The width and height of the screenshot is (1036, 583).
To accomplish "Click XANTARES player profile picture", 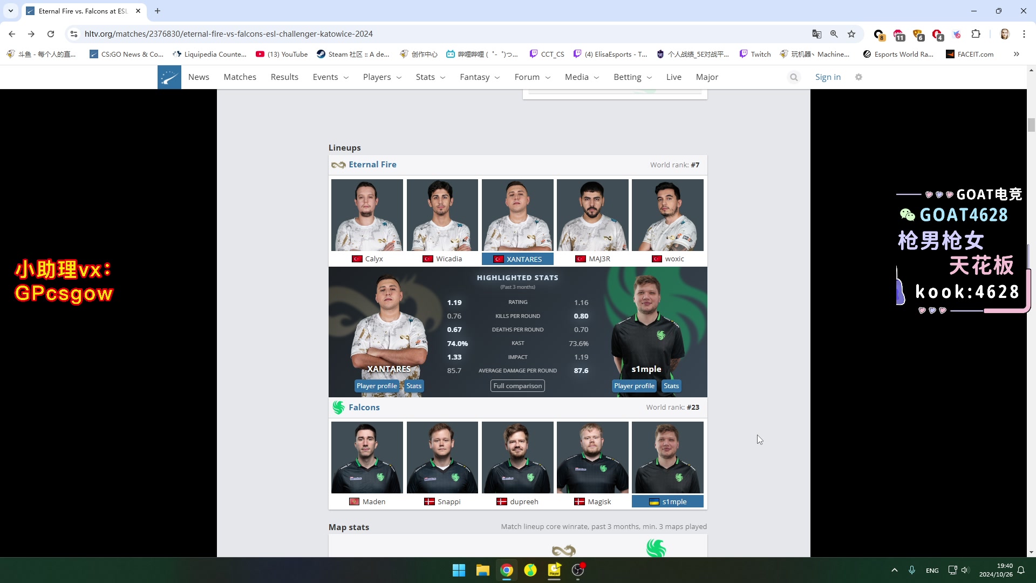I will [x=517, y=214].
